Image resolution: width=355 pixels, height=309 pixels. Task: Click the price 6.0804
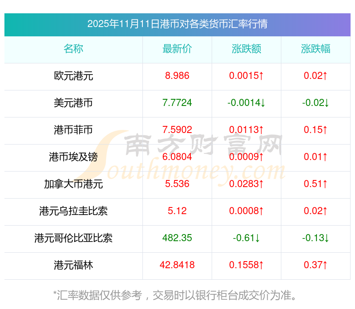pyautogui.click(x=177, y=157)
